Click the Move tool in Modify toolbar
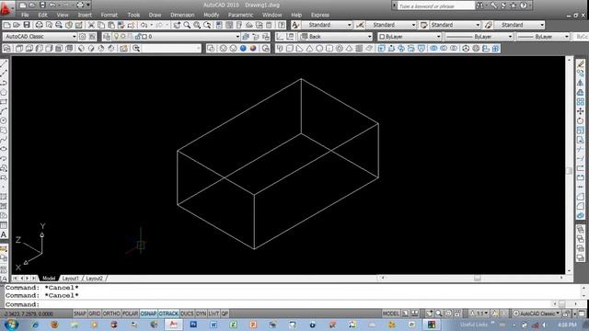 (x=581, y=111)
